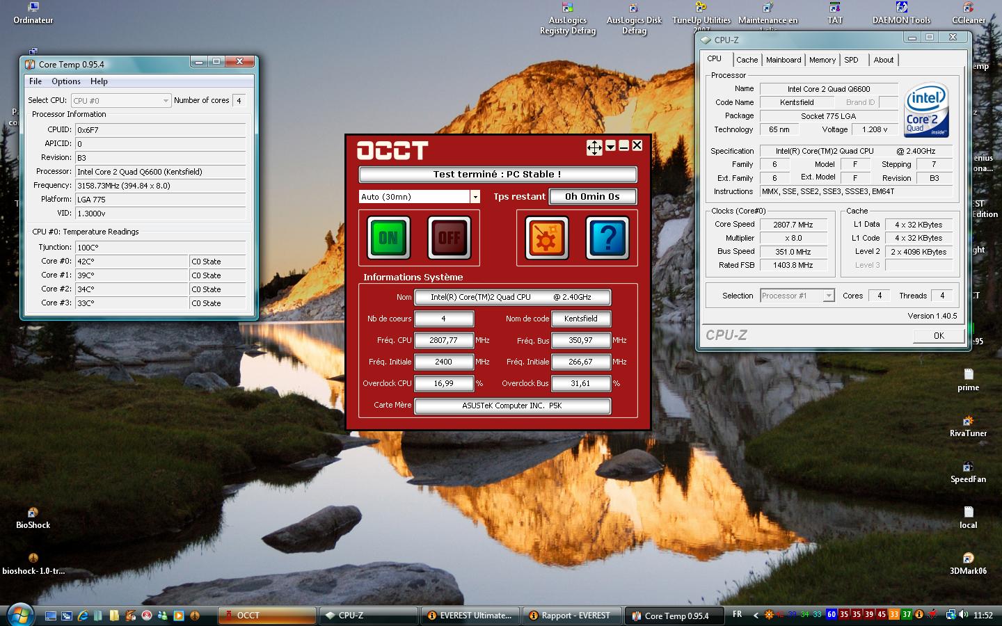Switch to EVEREST Ultimate taskbar button
The height and width of the screenshot is (626, 1002).
click(470, 616)
